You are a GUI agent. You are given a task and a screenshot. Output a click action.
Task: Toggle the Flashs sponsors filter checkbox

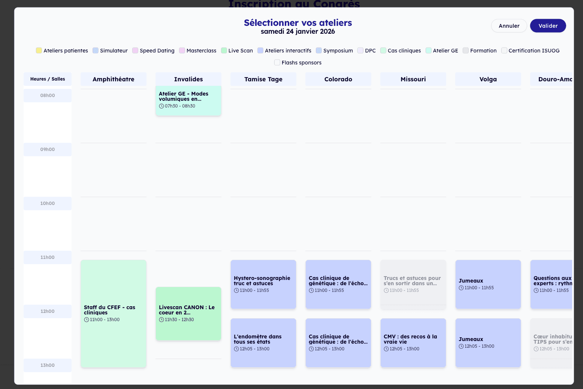coord(277,63)
